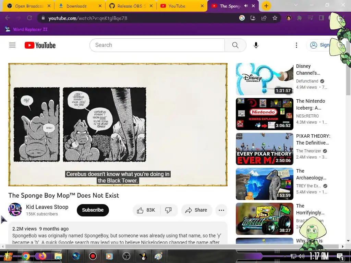This screenshot has height=263, width=351.
Task: Click the address bar URL
Action: (x=88, y=18)
